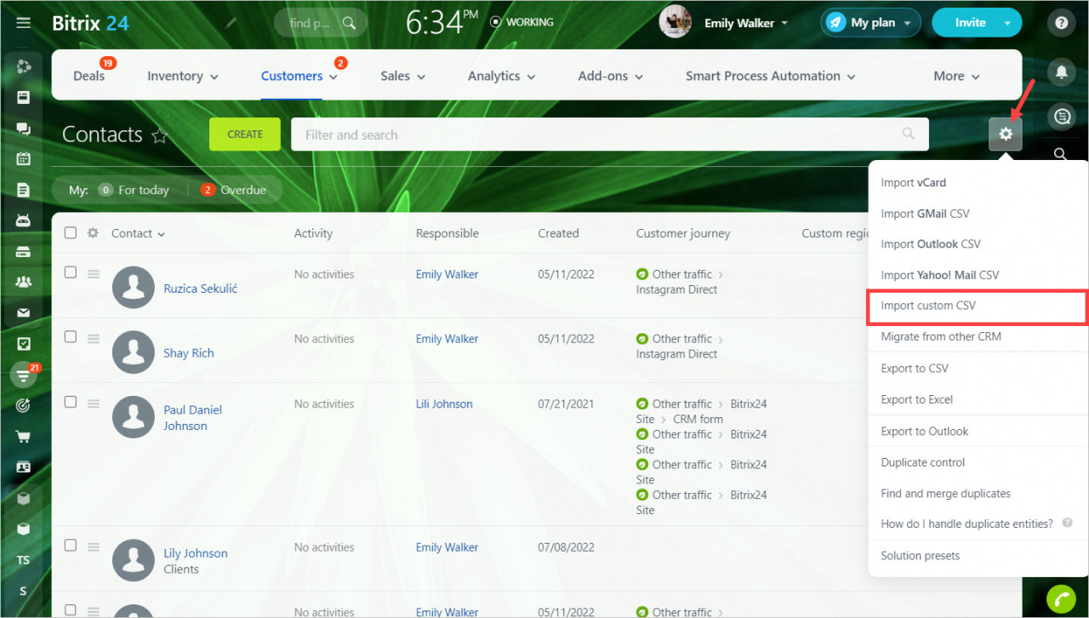The width and height of the screenshot is (1089, 618).
Task: Click the pencil edit icon beside Bitrix 24
Action: [231, 23]
